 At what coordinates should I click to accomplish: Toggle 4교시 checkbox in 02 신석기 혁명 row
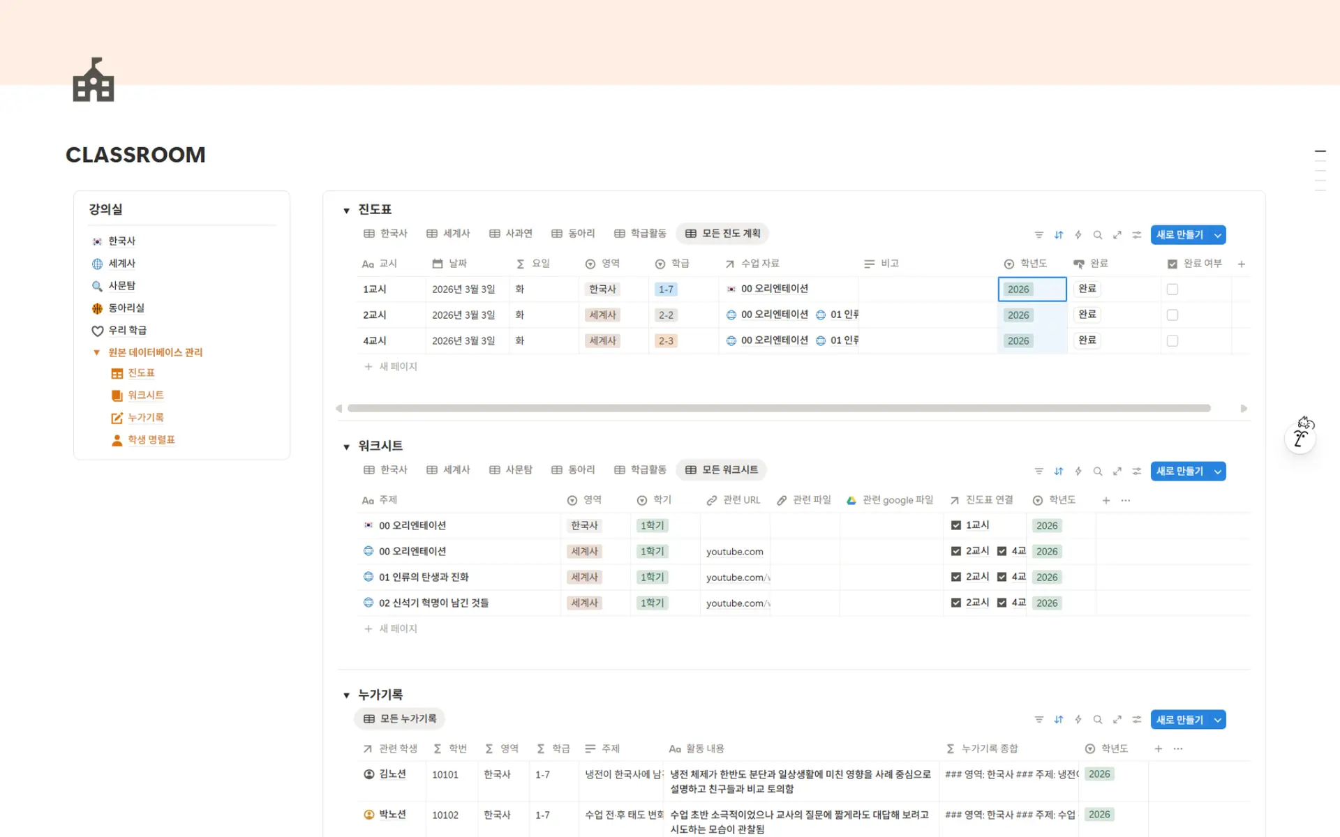(1002, 603)
